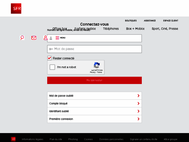The height and width of the screenshot is (142, 189).
Task: Open Plan du site footer link
Action: click(56, 139)
